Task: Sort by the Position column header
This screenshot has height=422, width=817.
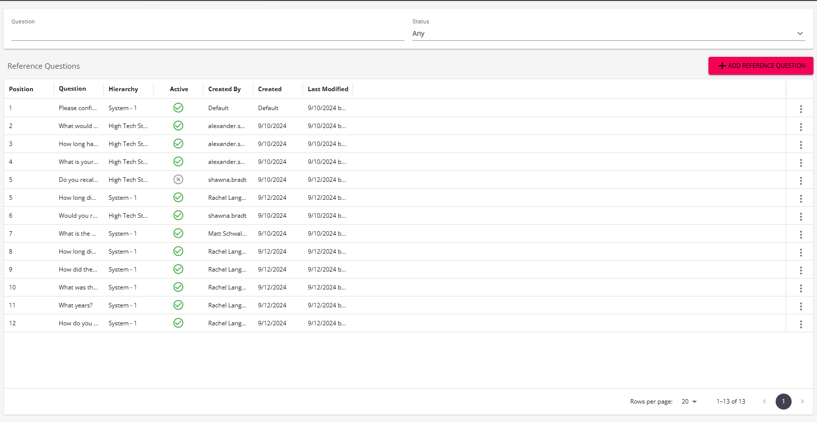Action: tap(21, 89)
